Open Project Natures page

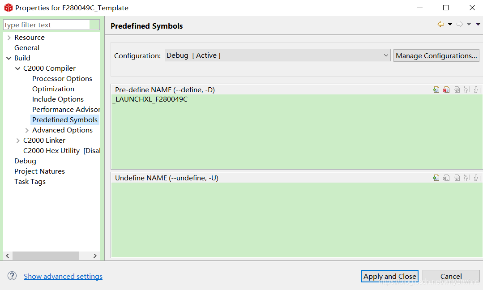pos(39,171)
